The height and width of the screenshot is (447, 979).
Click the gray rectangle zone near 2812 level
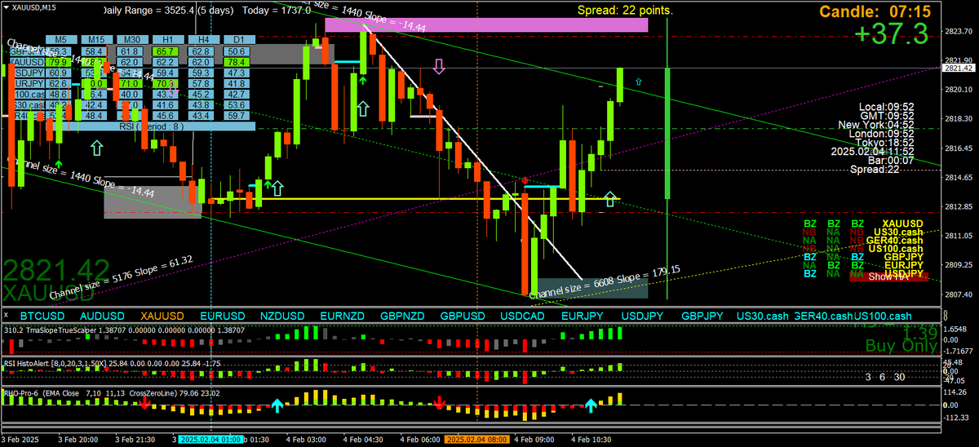[x=153, y=202]
